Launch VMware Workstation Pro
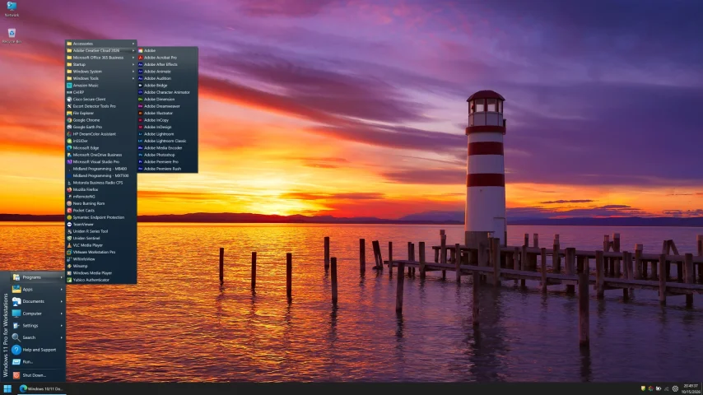703x395 pixels. [x=101, y=252]
